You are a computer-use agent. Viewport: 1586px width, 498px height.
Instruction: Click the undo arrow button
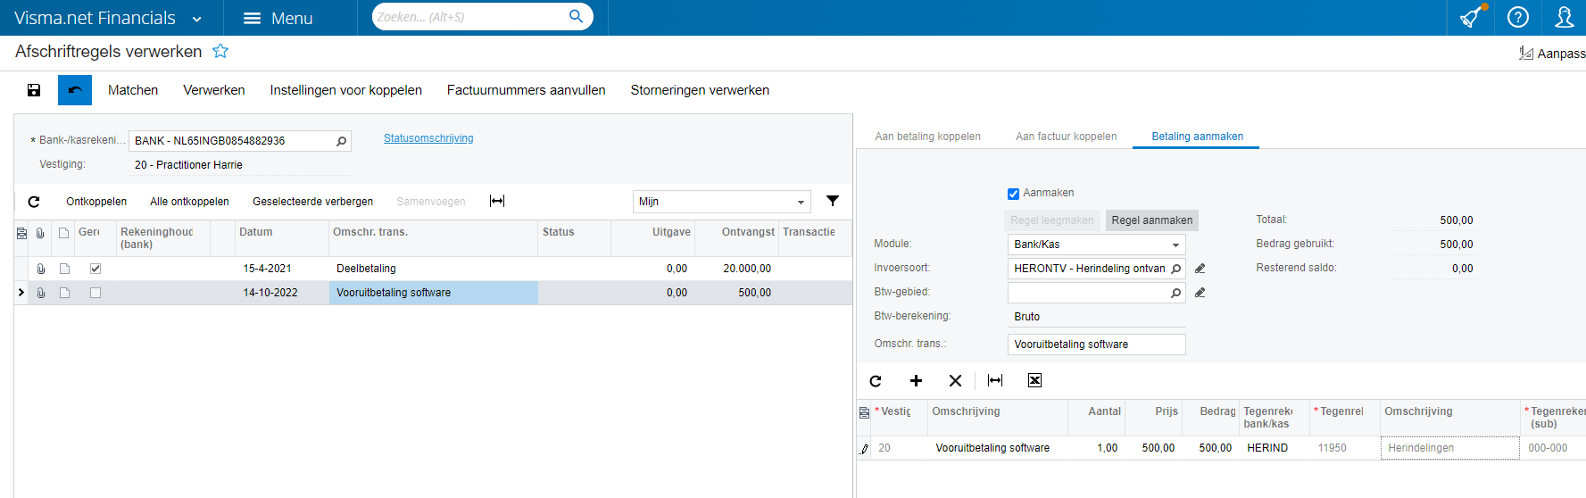(75, 90)
